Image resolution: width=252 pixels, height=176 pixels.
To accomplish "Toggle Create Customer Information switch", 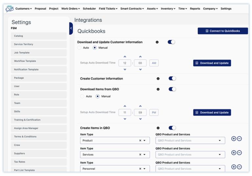I will (172, 79).
